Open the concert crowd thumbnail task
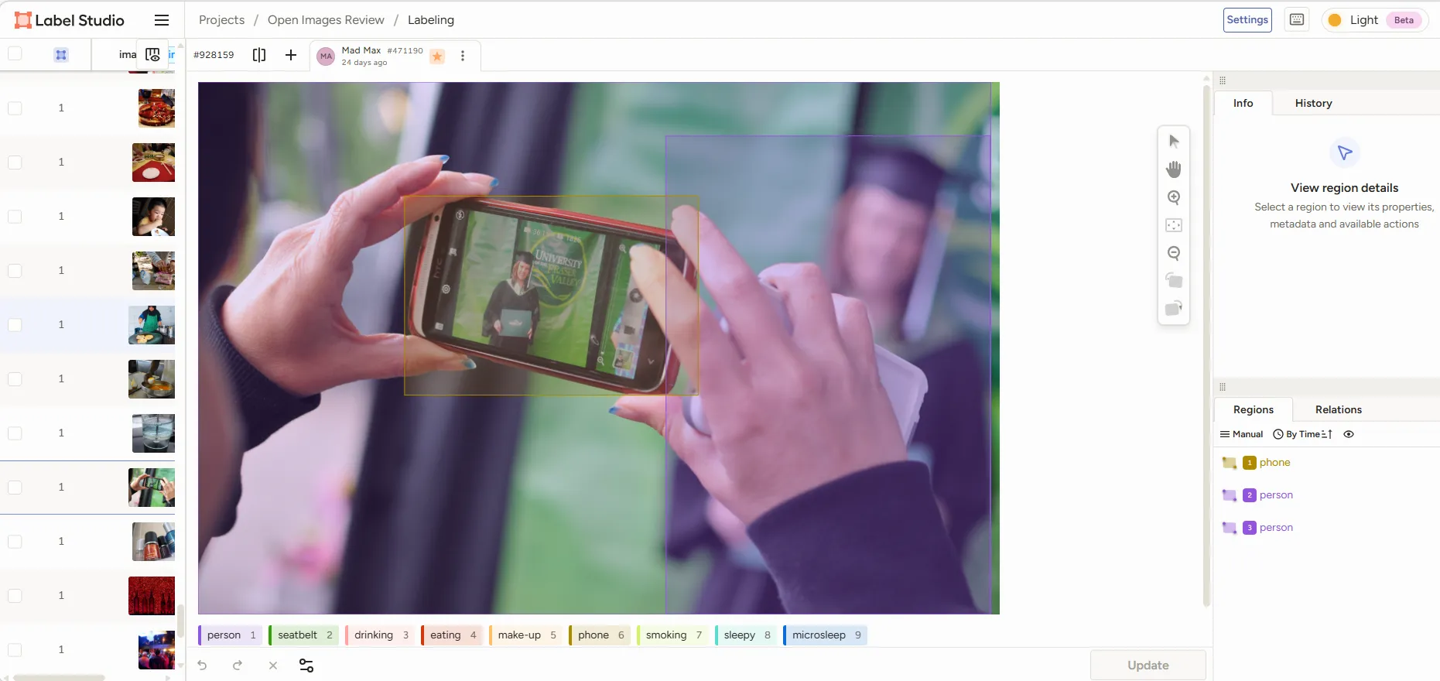This screenshot has height=681, width=1440. (x=156, y=650)
